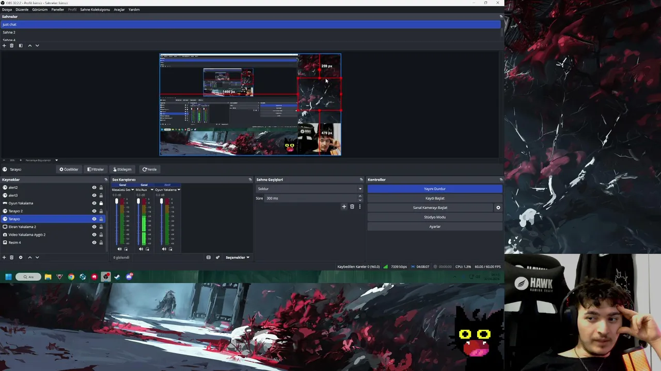Toggle monitoring icon for Oyun Yakalama audio
661x371 pixels.
[170, 249]
